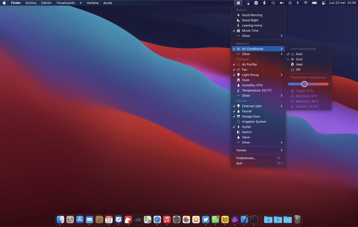Screen dimensions: 358x227
Task: Open the Bluetooth menu bar icon
Action: click(297, 3)
